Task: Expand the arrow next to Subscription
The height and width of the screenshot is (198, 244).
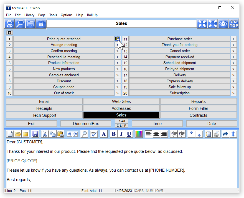Action: 233,93
